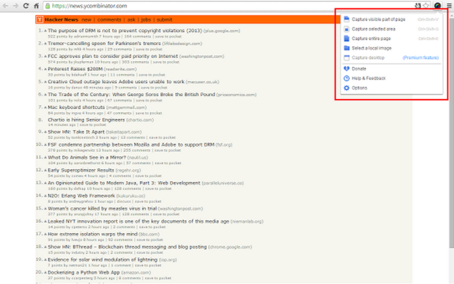Open the new stories link

[x=86, y=20]
